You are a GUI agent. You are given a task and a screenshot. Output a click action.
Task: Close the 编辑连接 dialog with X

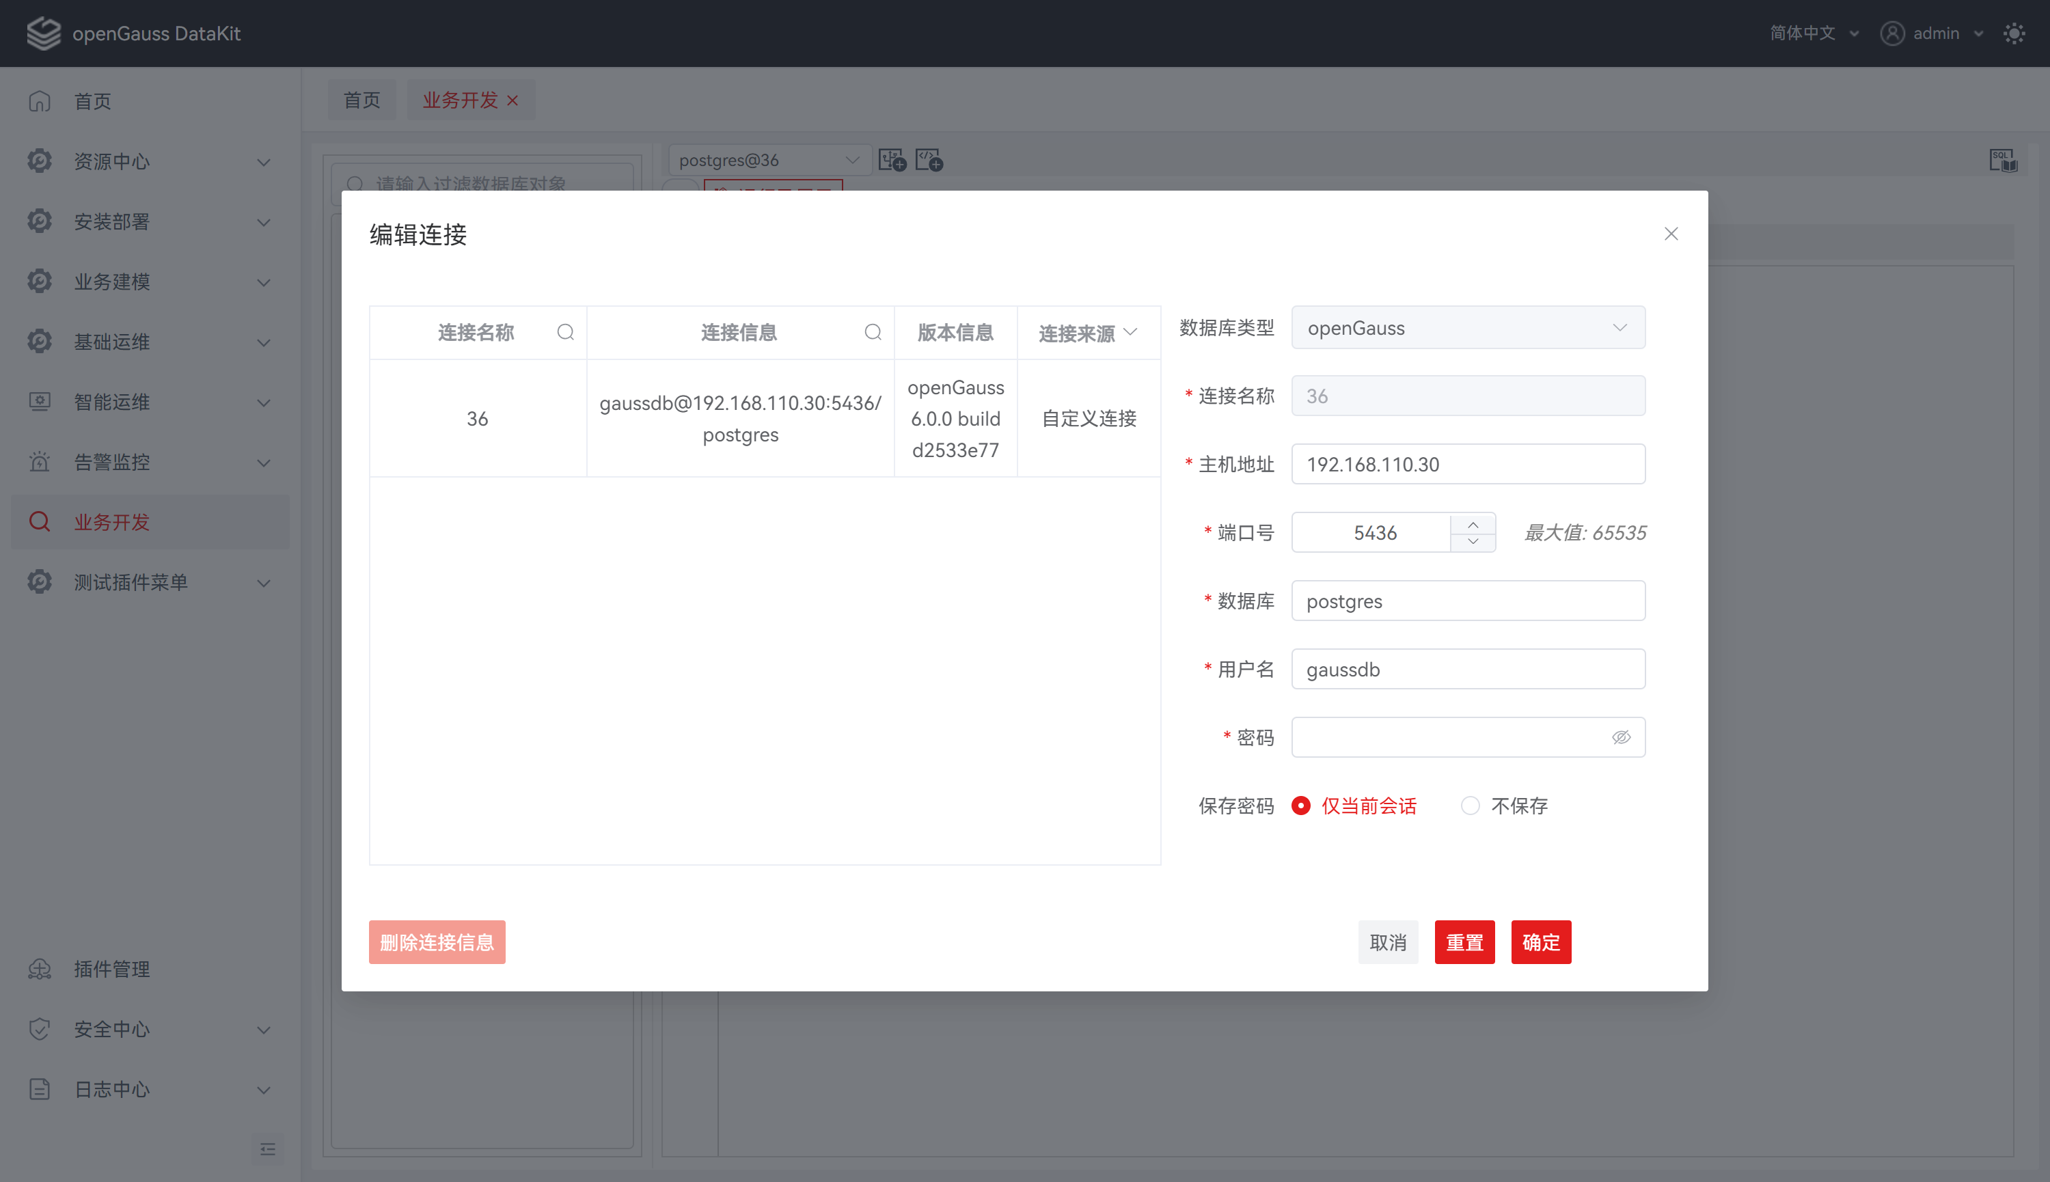(x=1671, y=234)
